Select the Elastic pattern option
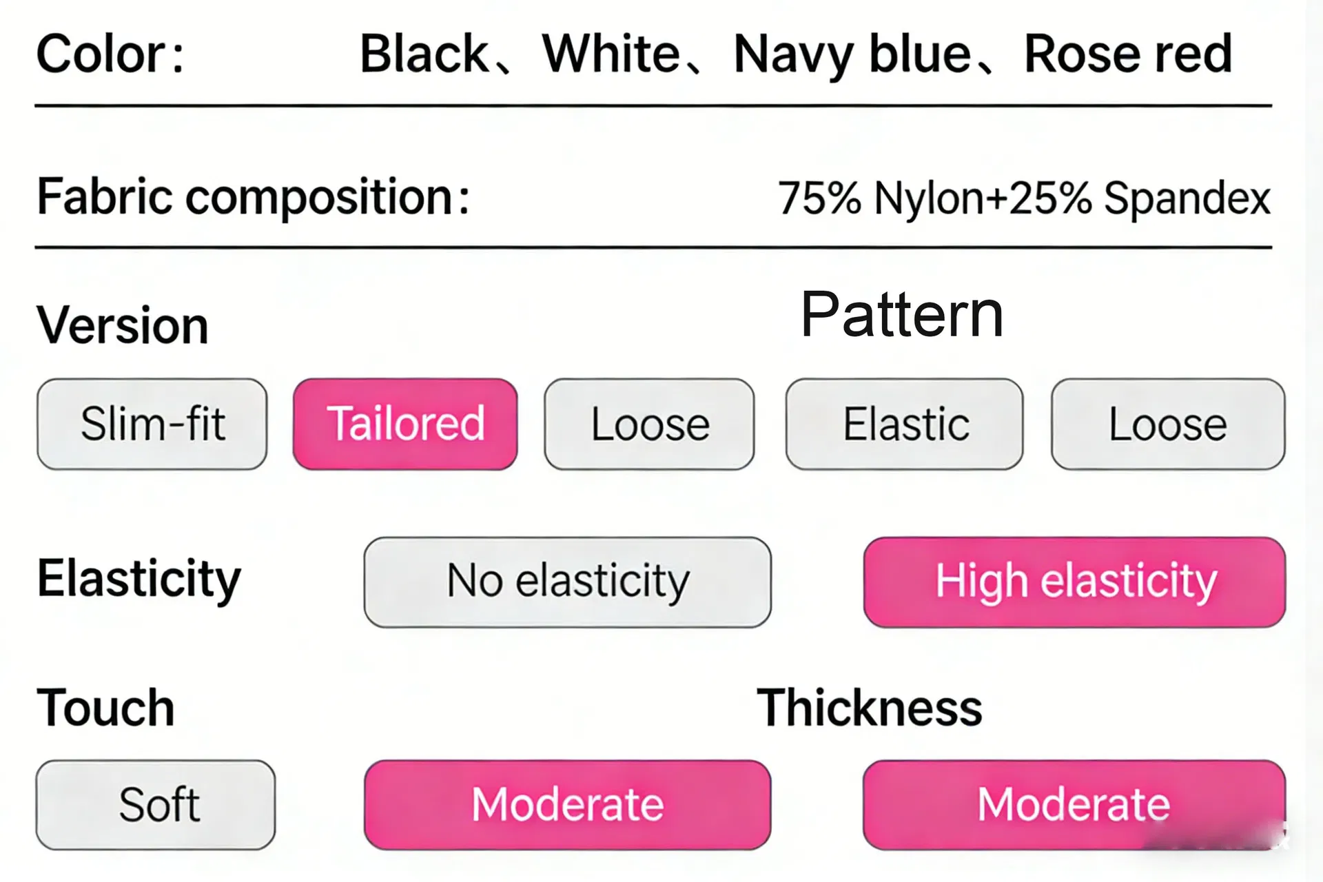The image size is (1323, 882). point(904,424)
